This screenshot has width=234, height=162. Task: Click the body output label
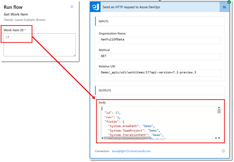(x=103, y=102)
